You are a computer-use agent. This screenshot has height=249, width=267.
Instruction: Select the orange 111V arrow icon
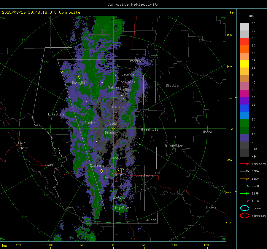coord(244,179)
